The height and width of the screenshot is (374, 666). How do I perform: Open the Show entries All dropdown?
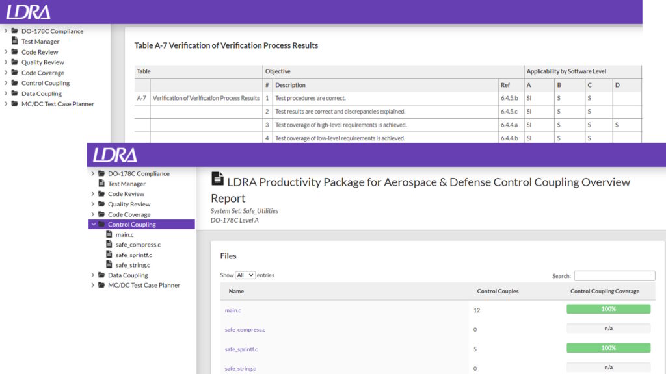(245, 275)
